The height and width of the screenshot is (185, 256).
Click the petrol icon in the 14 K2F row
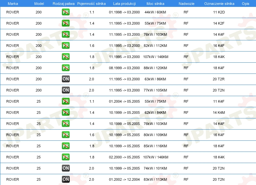pos(65,23)
